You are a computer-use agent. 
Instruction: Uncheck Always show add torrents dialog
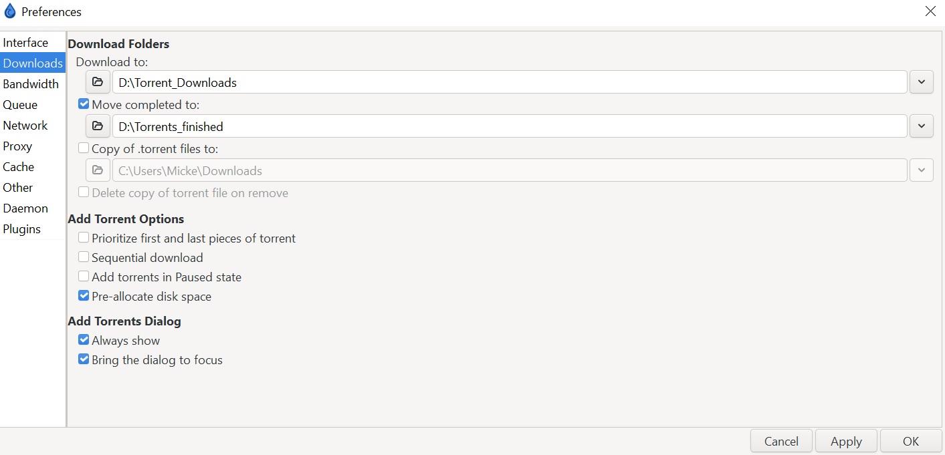click(x=84, y=340)
